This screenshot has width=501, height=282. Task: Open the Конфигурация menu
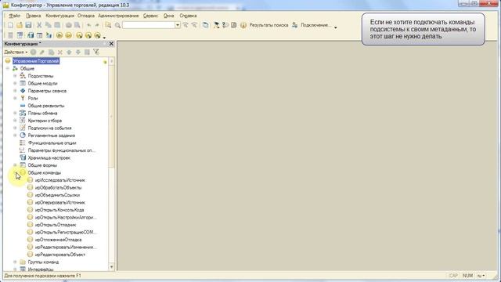pyautogui.click(x=59, y=16)
